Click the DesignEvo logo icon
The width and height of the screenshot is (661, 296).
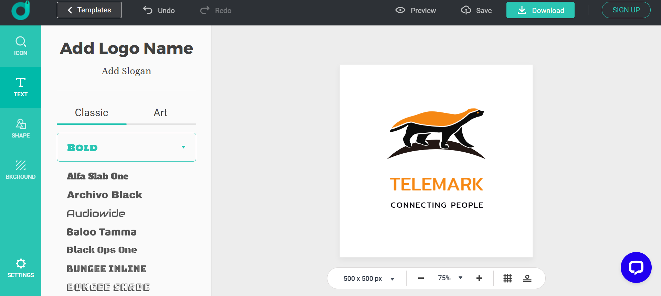pos(21,10)
